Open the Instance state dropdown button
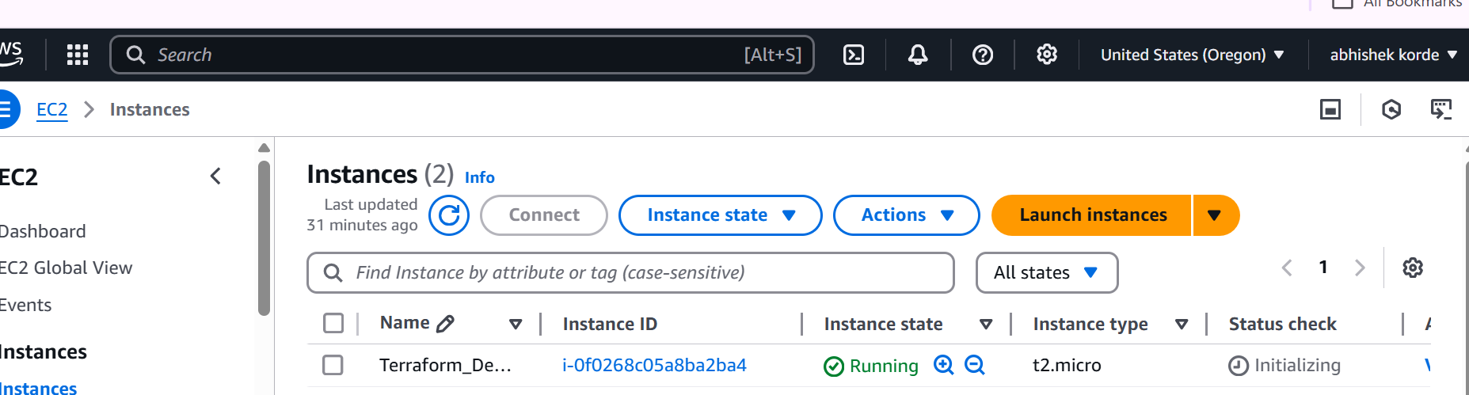1469x395 pixels. (x=721, y=215)
